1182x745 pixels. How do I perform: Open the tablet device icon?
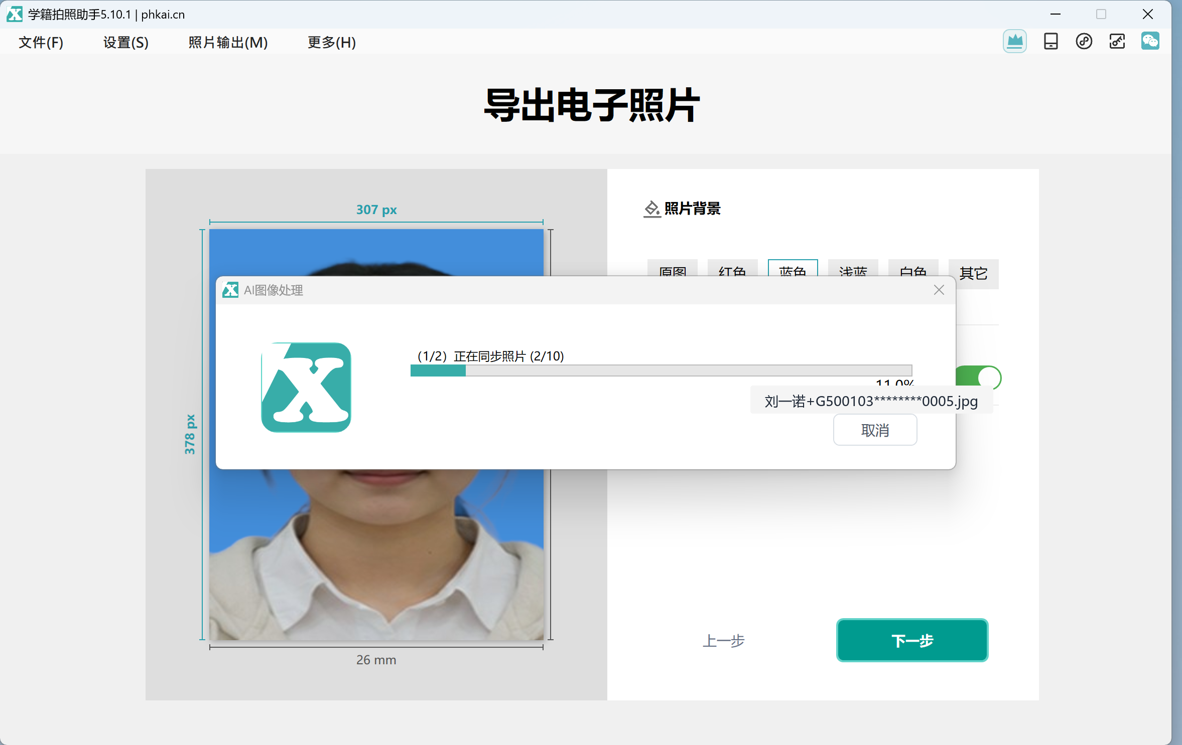coord(1050,41)
